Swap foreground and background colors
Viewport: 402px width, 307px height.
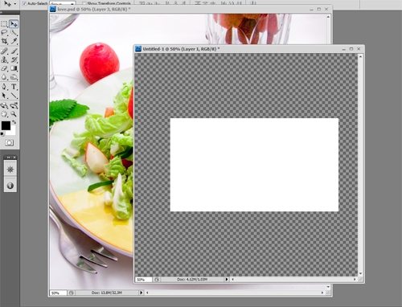(14, 122)
